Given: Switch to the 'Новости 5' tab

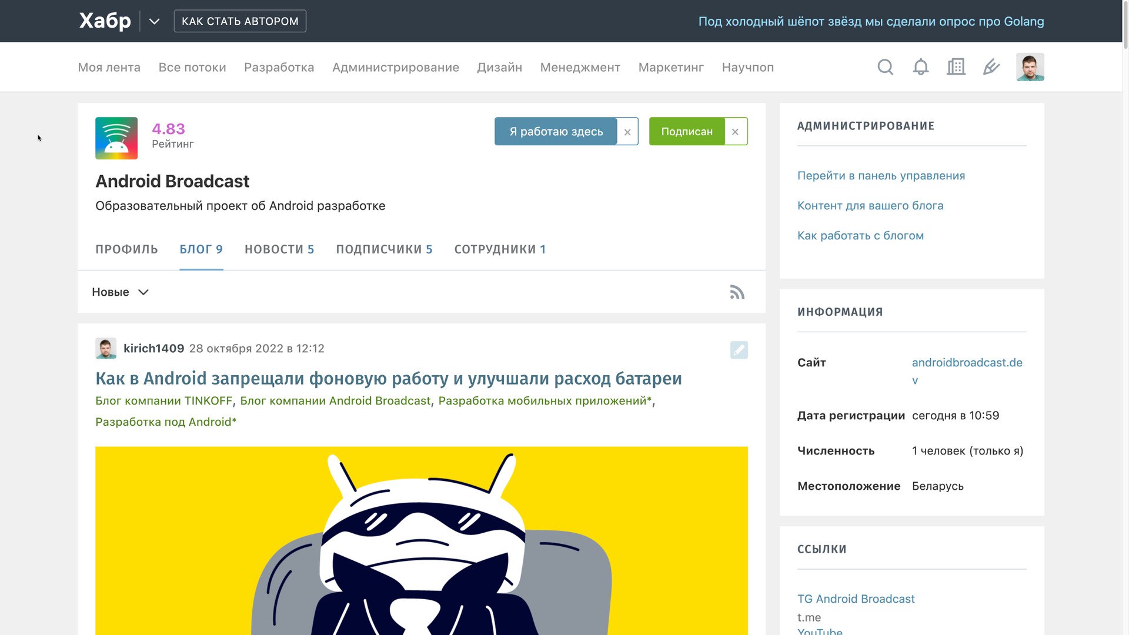Looking at the screenshot, I should pos(279,249).
